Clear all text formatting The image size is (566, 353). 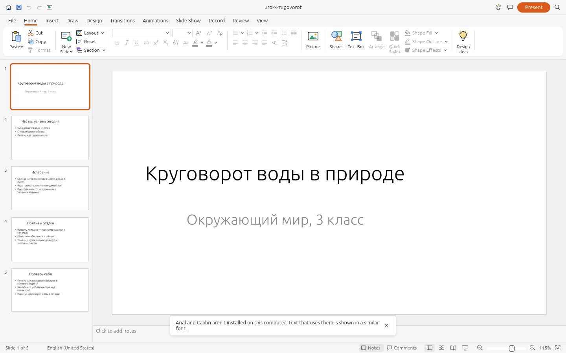(220, 33)
